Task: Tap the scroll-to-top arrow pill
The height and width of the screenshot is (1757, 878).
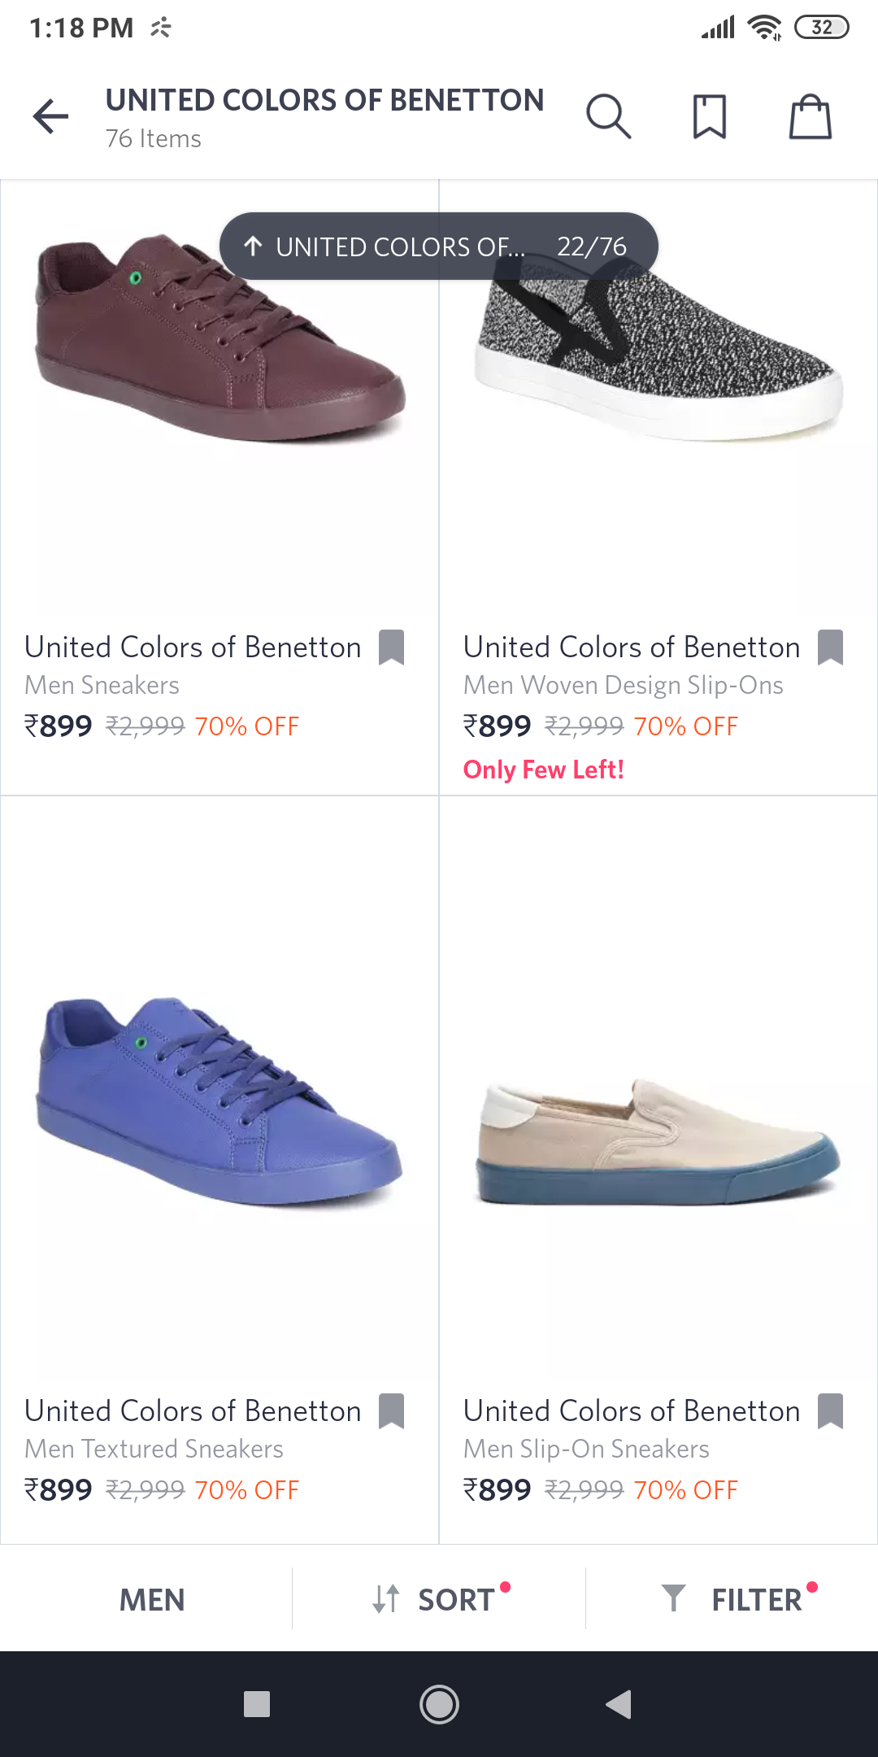Action: click(x=254, y=246)
